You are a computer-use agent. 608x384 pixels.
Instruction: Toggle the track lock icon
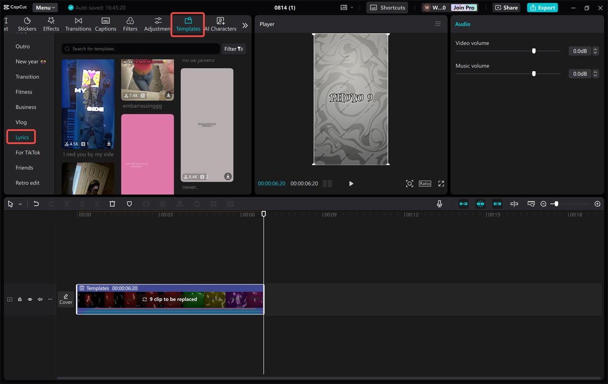(x=20, y=299)
